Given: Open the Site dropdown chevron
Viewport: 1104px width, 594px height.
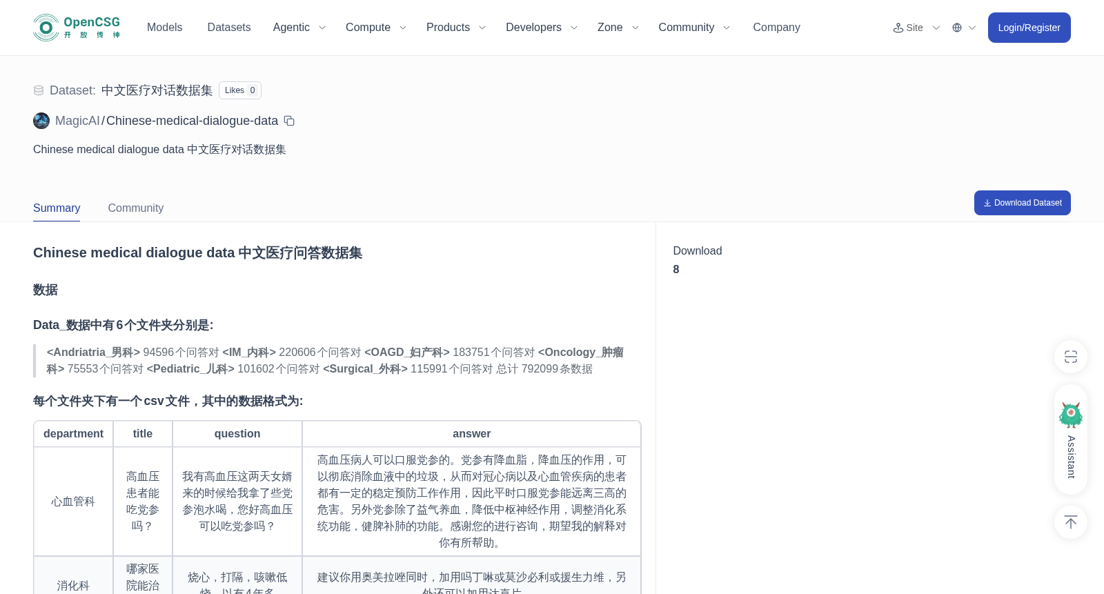Looking at the screenshot, I should click(936, 28).
